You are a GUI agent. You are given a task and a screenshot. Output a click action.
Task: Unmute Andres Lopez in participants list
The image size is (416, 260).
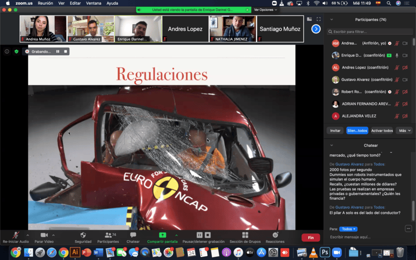coord(397,68)
